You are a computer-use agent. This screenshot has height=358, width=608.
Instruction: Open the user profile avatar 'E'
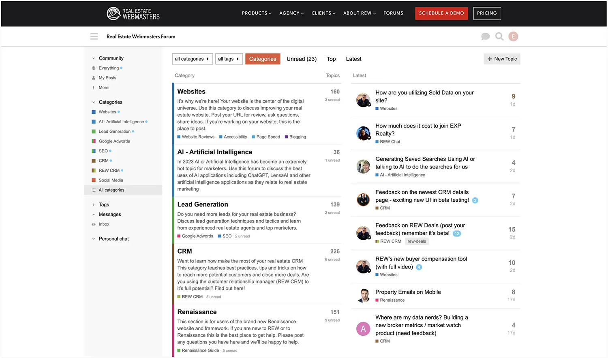point(513,36)
